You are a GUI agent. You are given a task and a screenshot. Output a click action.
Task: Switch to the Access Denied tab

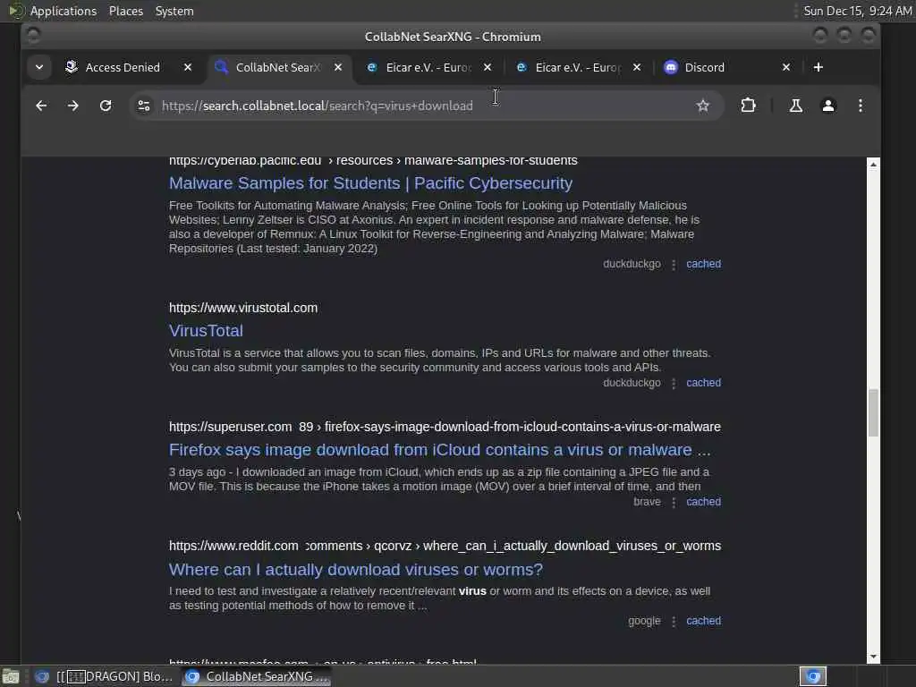tap(123, 67)
